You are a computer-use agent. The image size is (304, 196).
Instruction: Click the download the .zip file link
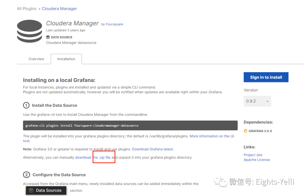tap(93, 158)
